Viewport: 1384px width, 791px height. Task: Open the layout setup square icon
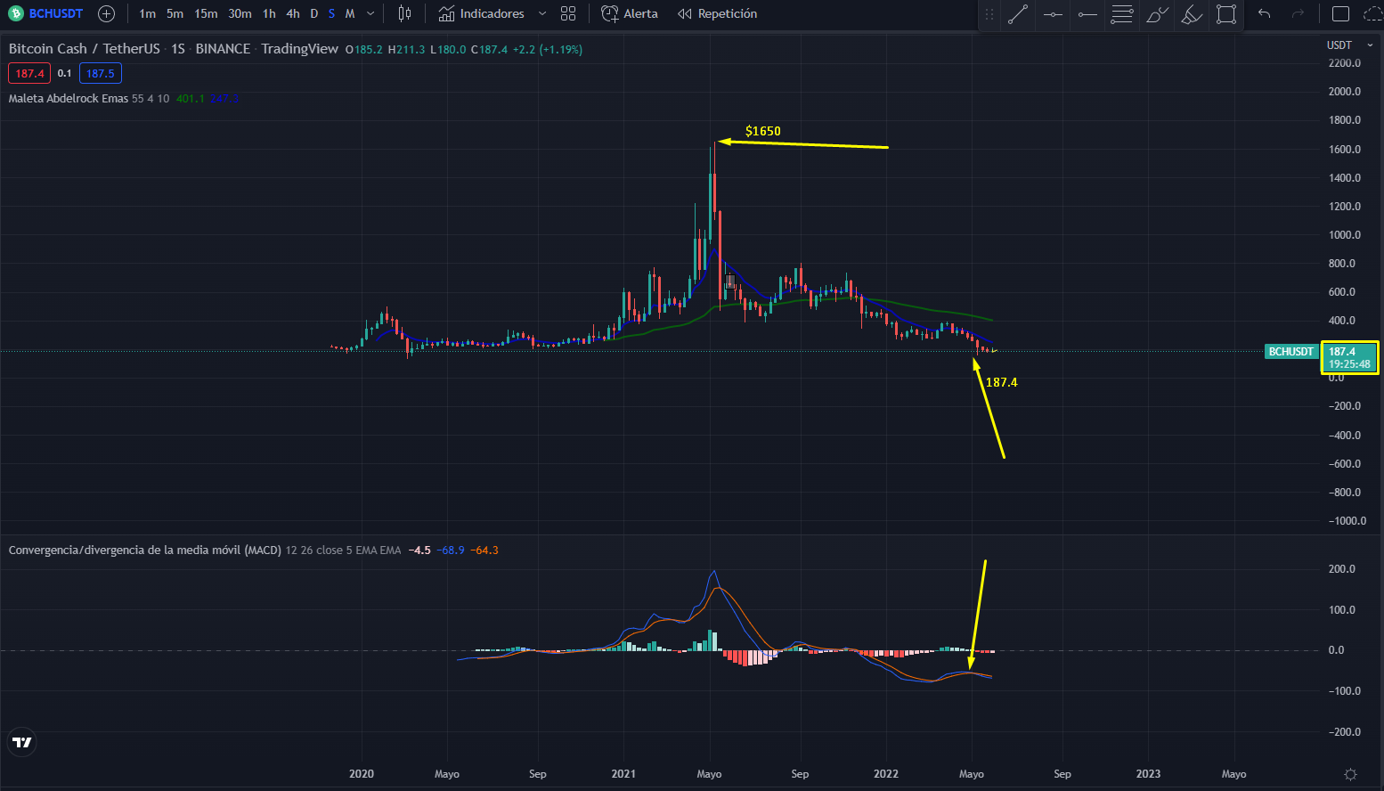(1340, 13)
